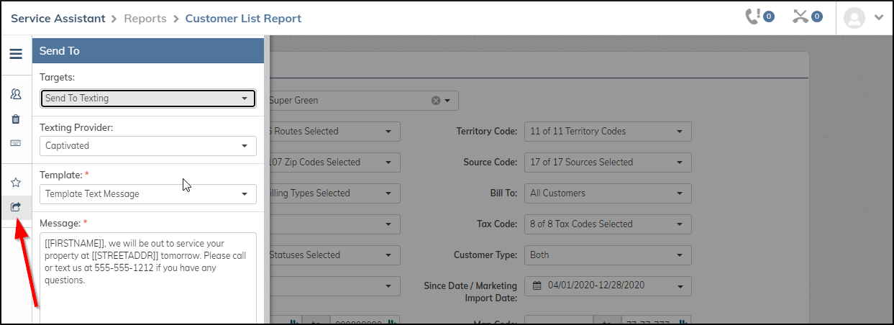Open the crossed tools notification icon
Screen dimensions: 894x325
(807, 17)
